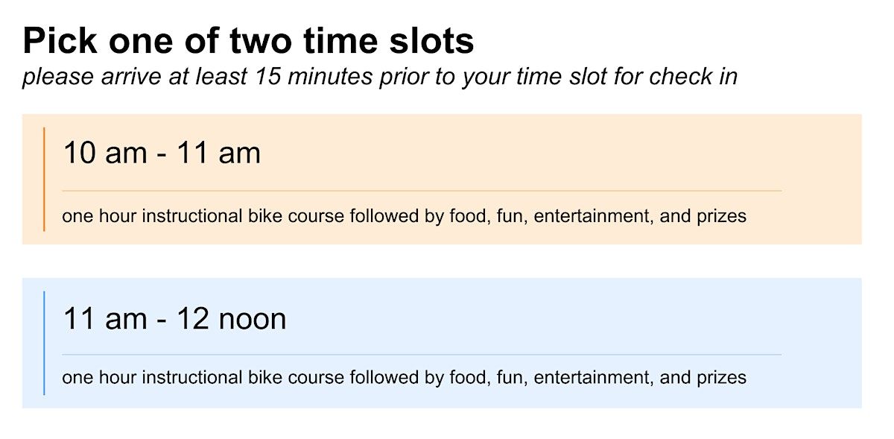Screen dimensions: 894x439
Task: Click the "Pick one of two time slots" heading
Action: point(248,41)
